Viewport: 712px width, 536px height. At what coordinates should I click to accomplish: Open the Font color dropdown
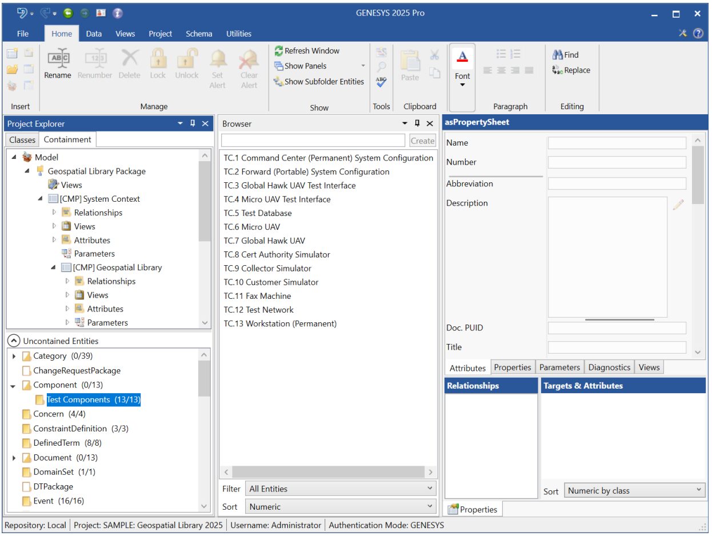pyautogui.click(x=462, y=85)
